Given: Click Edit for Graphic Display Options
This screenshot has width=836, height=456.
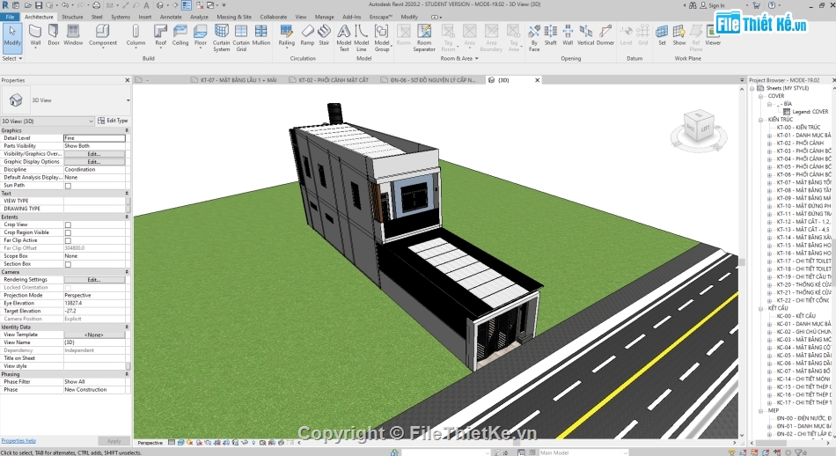Looking at the screenshot, I should tap(94, 162).
